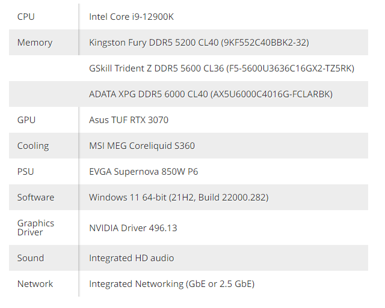Click the Memory row label

[x=34, y=43]
